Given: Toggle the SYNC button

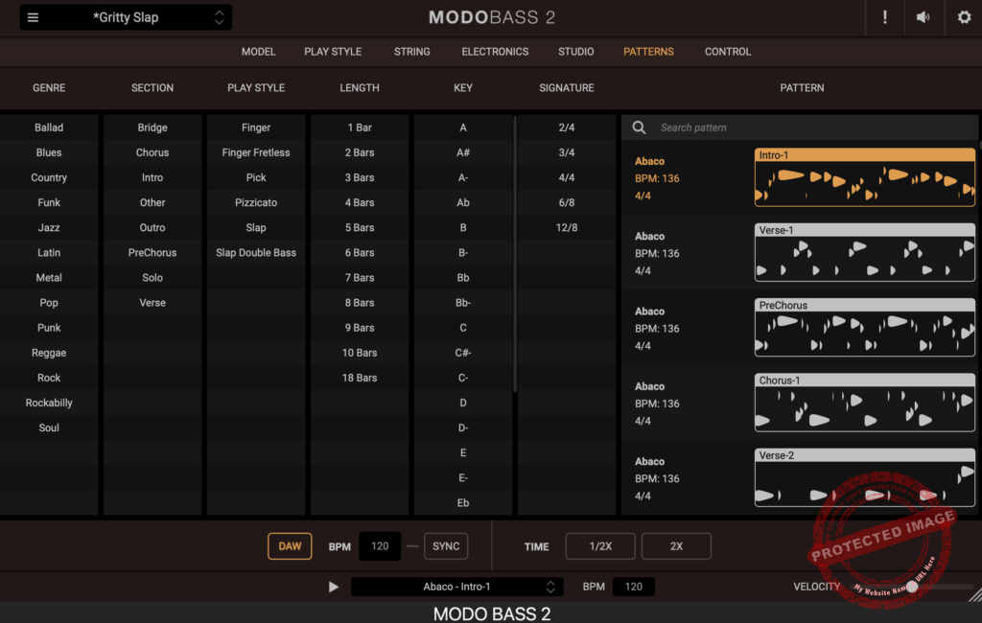Looking at the screenshot, I should (x=446, y=546).
